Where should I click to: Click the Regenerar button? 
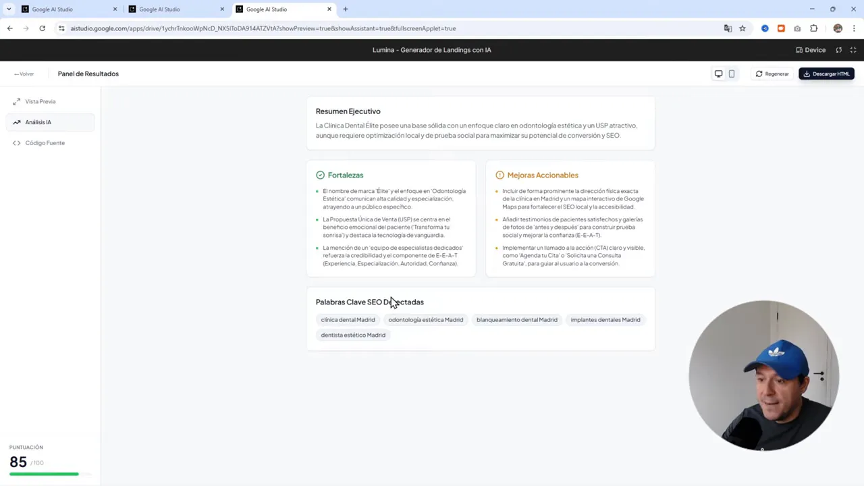click(772, 74)
